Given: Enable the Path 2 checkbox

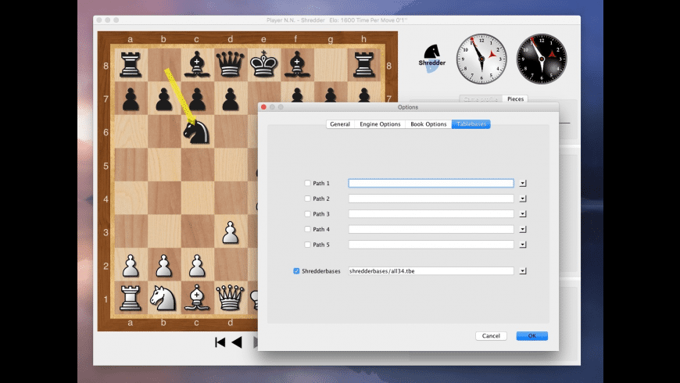Looking at the screenshot, I should coord(307,199).
